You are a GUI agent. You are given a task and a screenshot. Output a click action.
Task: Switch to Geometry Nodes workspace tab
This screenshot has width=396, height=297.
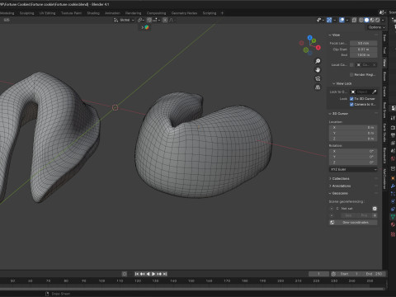click(x=184, y=13)
